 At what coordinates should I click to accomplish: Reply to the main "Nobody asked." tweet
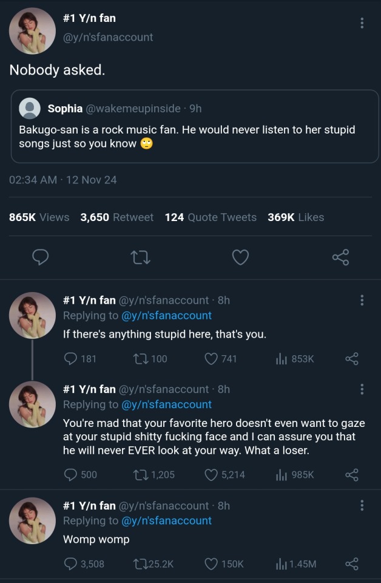click(x=40, y=257)
